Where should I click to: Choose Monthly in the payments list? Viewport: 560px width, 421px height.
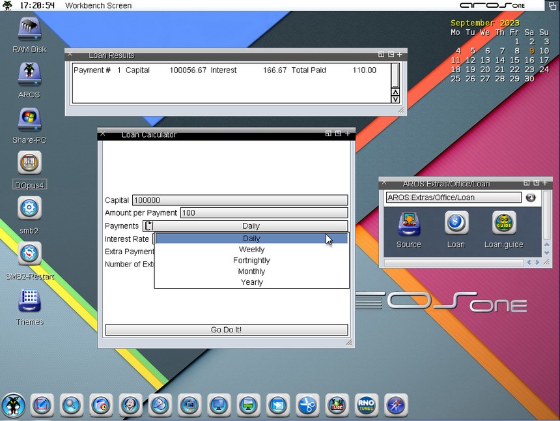(251, 271)
